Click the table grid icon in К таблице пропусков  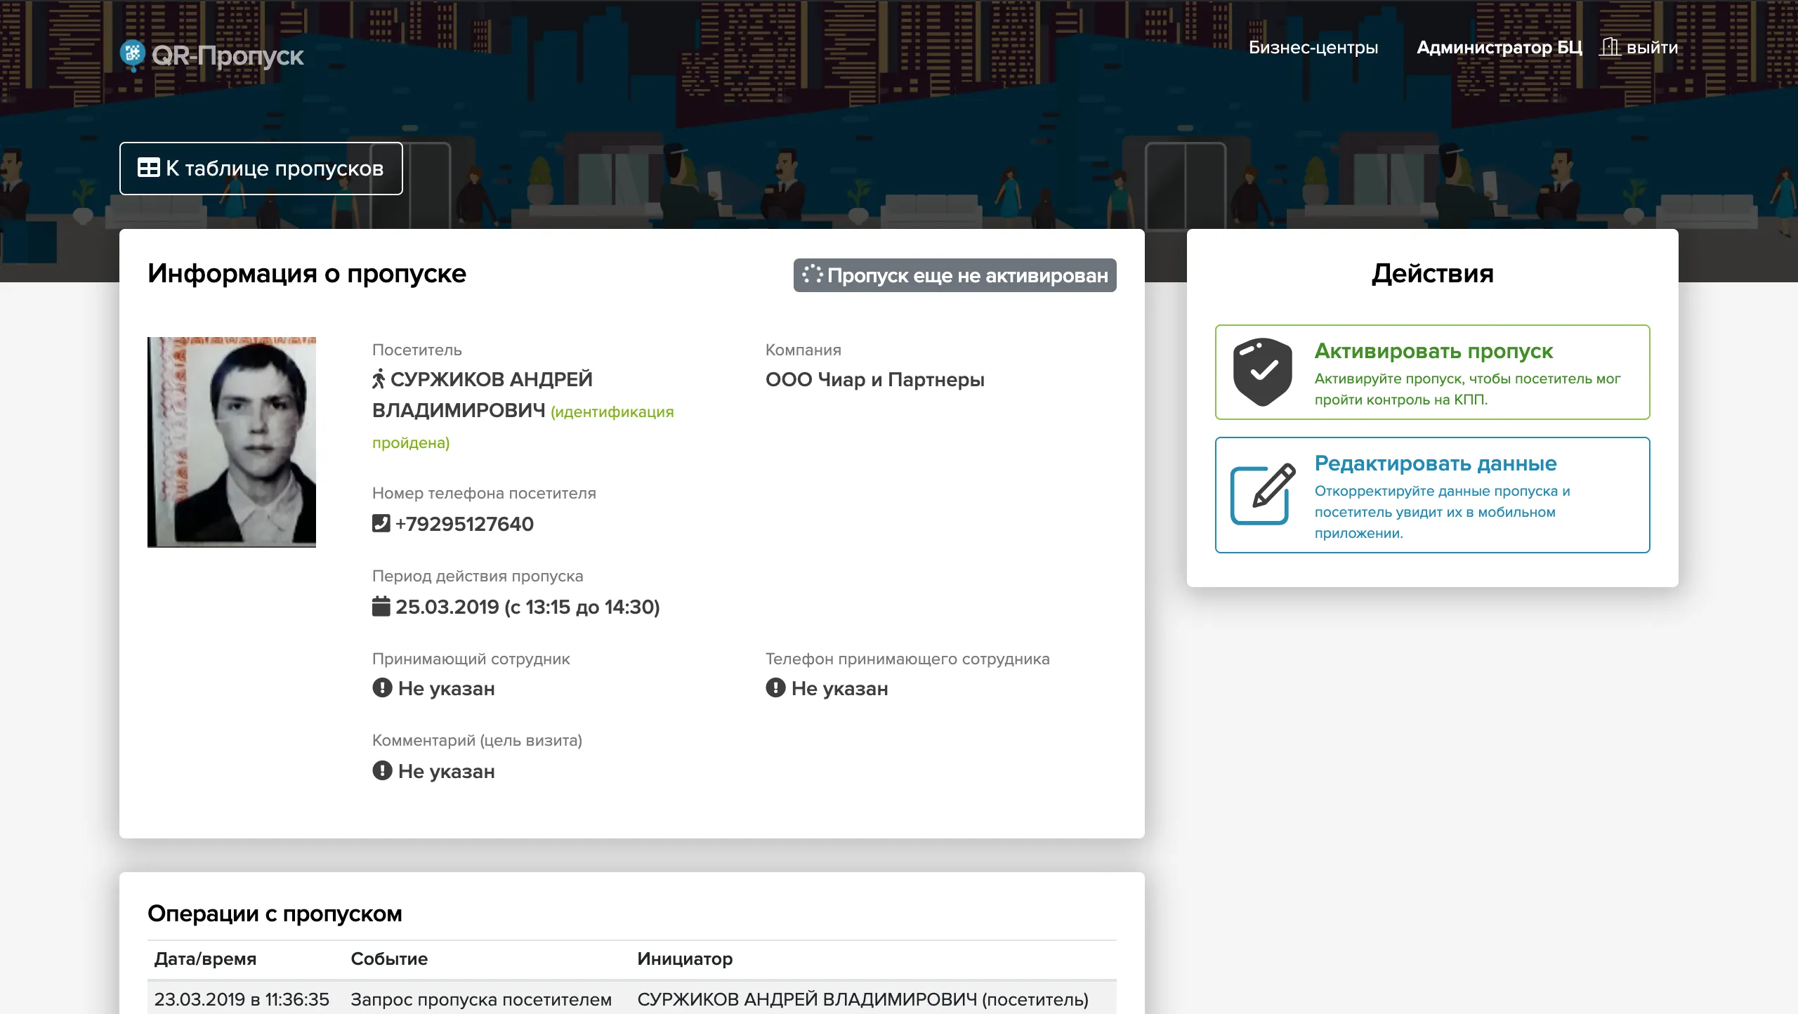[150, 168]
